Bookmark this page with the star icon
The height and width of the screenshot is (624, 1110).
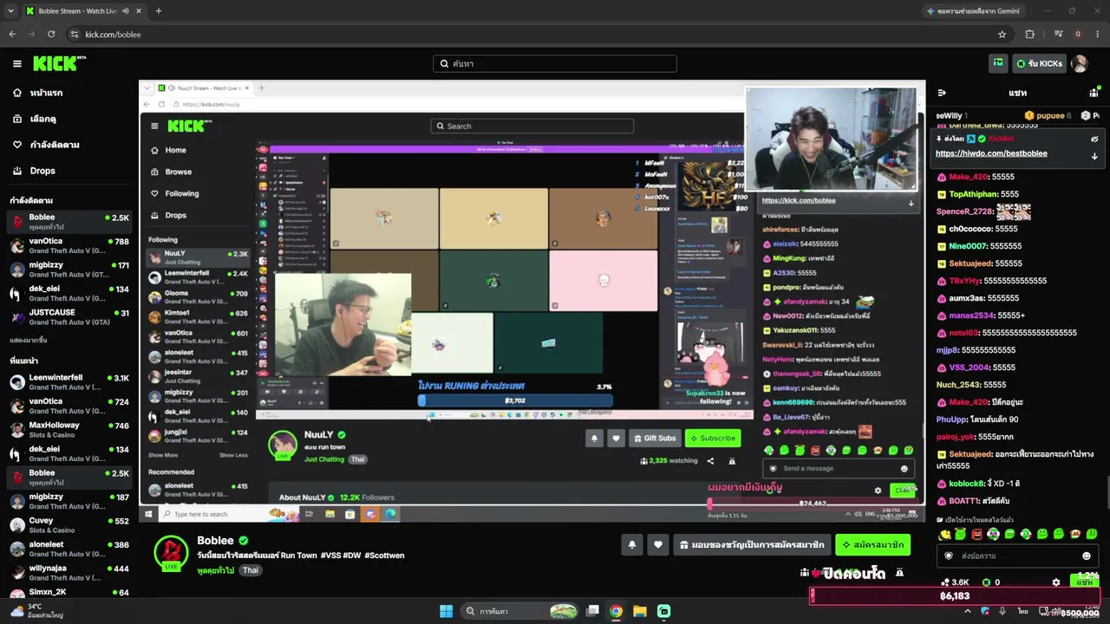1002,35
